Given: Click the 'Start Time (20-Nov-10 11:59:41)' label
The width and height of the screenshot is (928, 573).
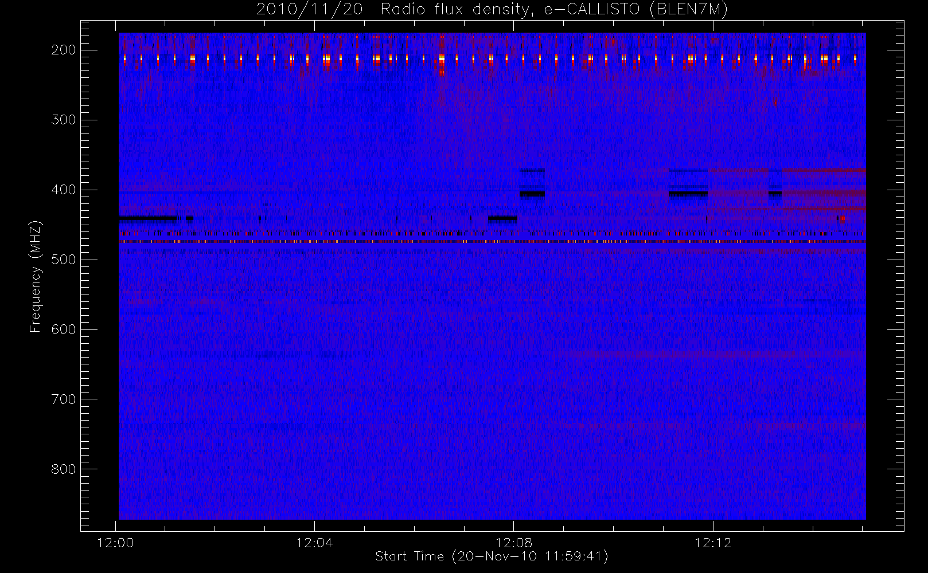Looking at the screenshot, I should click(x=492, y=556).
